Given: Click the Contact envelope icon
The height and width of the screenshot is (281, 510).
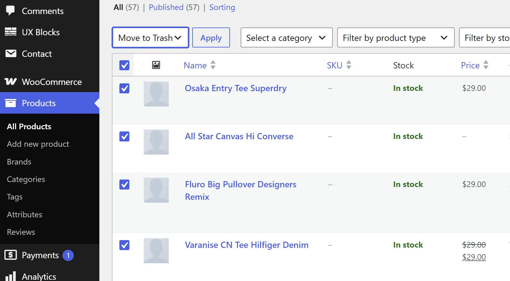Looking at the screenshot, I should click(x=11, y=53).
